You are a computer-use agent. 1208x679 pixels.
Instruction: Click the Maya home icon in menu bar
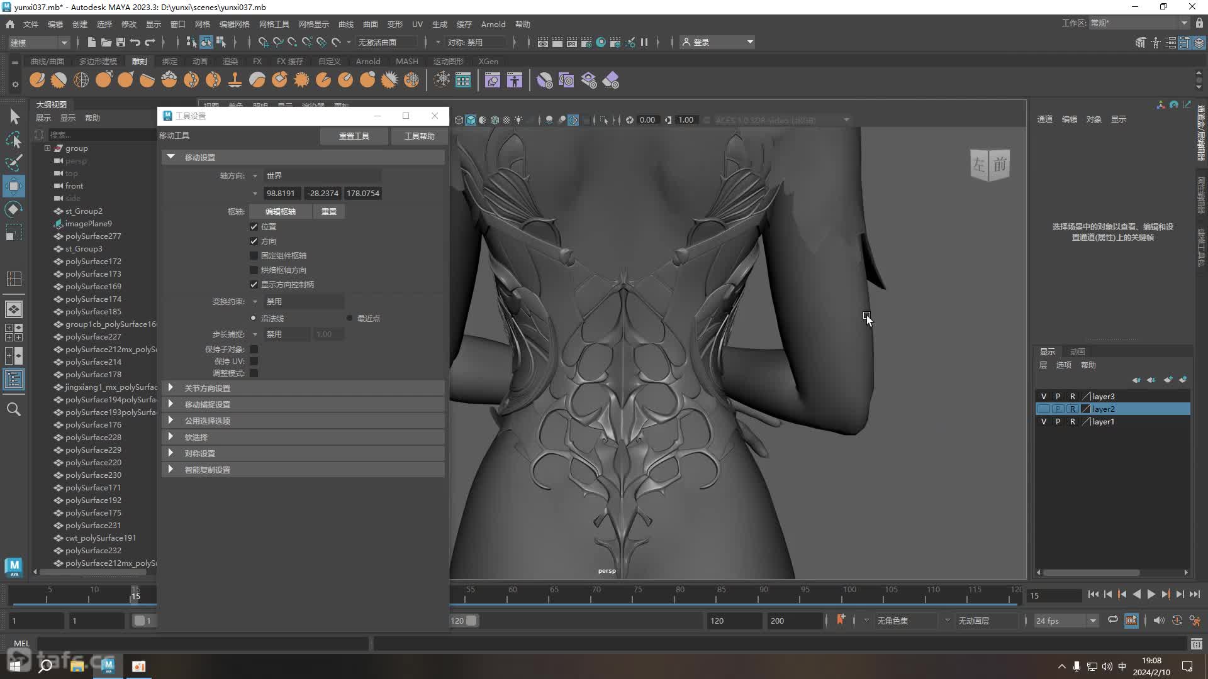coord(10,24)
